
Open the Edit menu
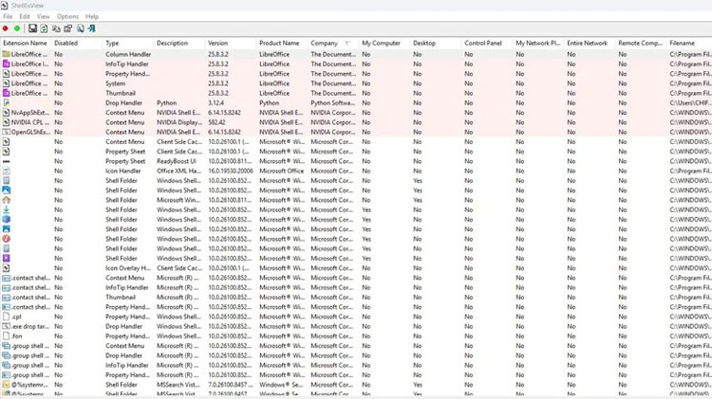[x=25, y=16]
